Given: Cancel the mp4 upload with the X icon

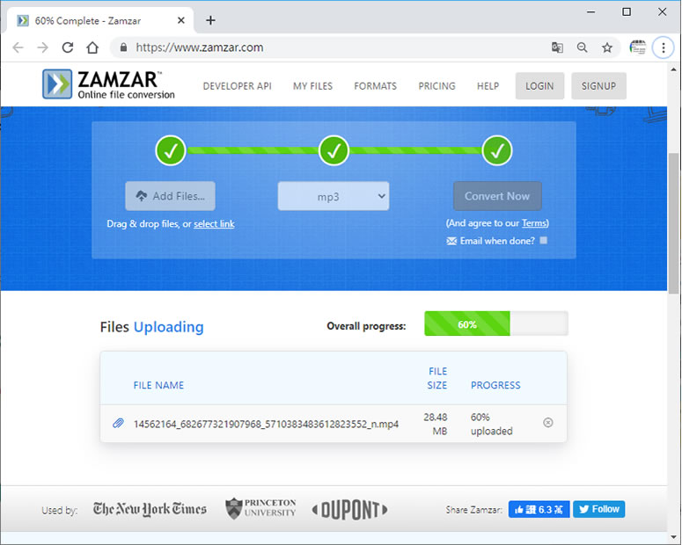Looking at the screenshot, I should point(548,423).
